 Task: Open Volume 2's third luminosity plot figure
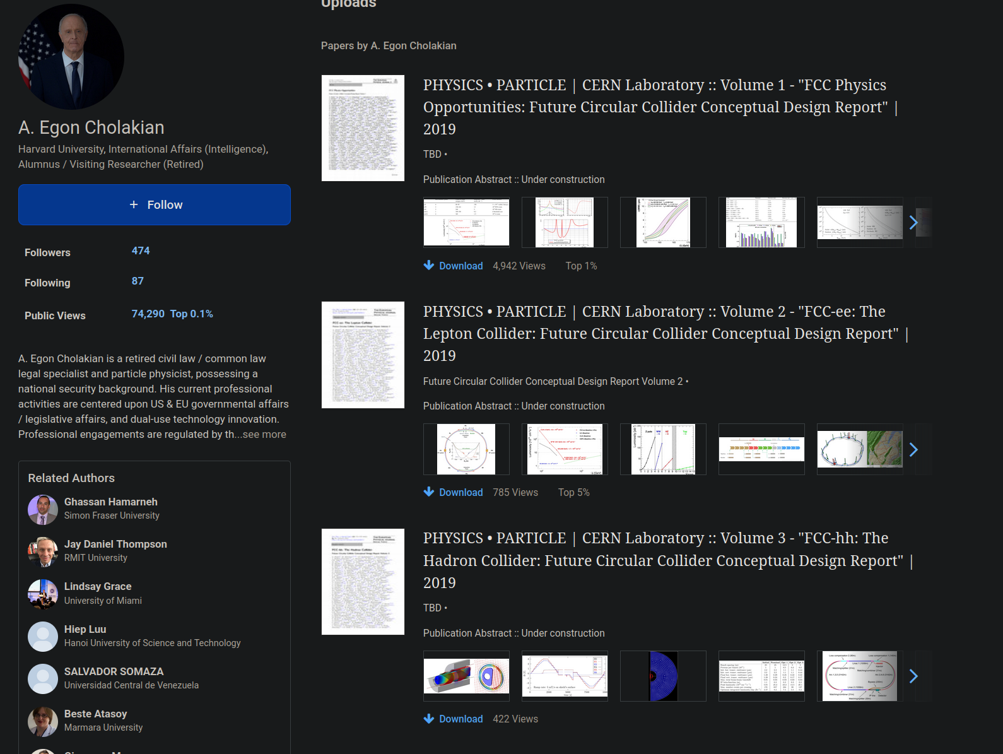coord(663,449)
